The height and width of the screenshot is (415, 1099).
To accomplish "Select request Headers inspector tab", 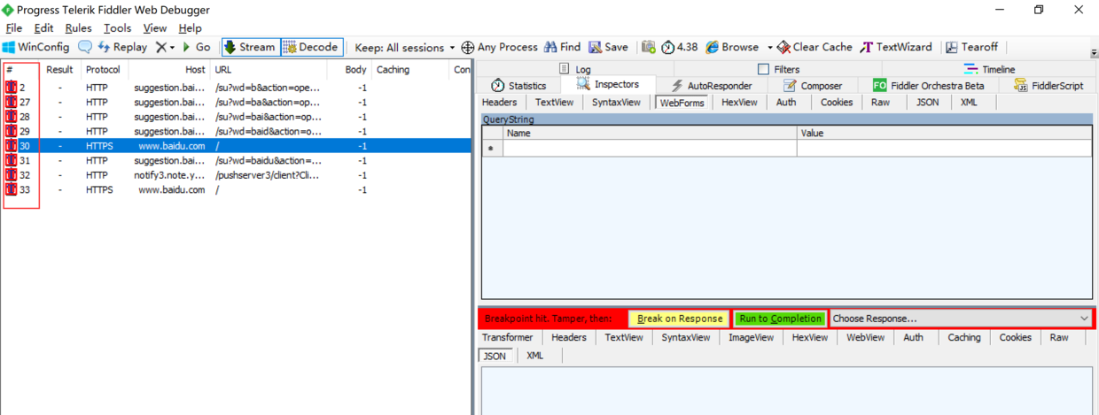I will point(499,103).
